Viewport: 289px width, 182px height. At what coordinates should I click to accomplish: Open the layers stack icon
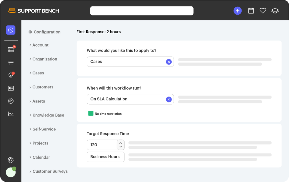tap(275, 11)
